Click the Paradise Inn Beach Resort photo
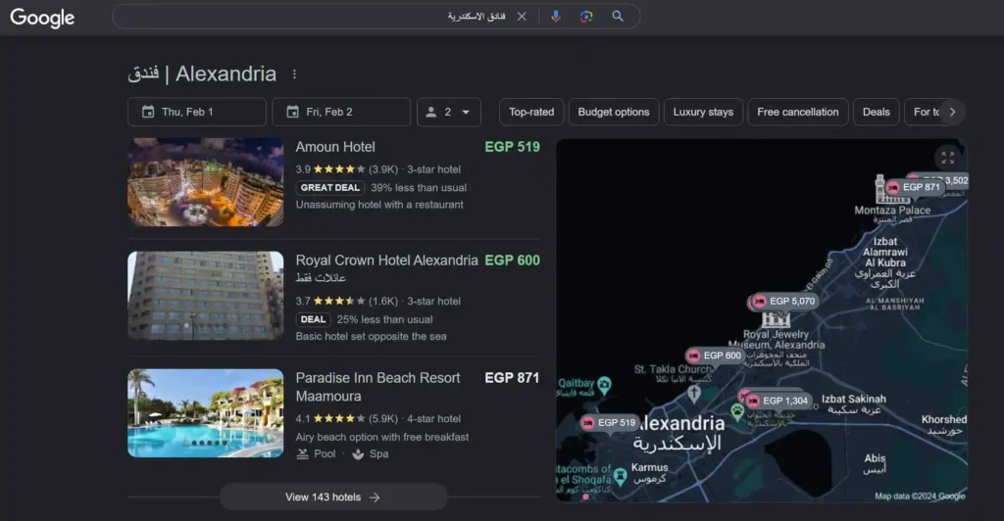The height and width of the screenshot is (521, 1004). click(x=206, y=412)
